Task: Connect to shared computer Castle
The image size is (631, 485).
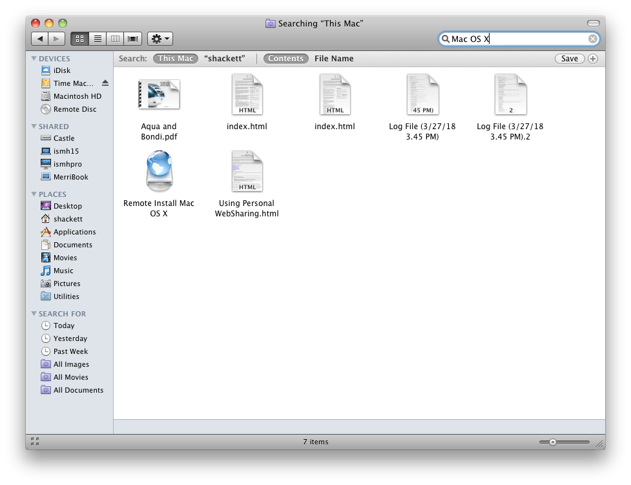Action: [x=69, y=138]
